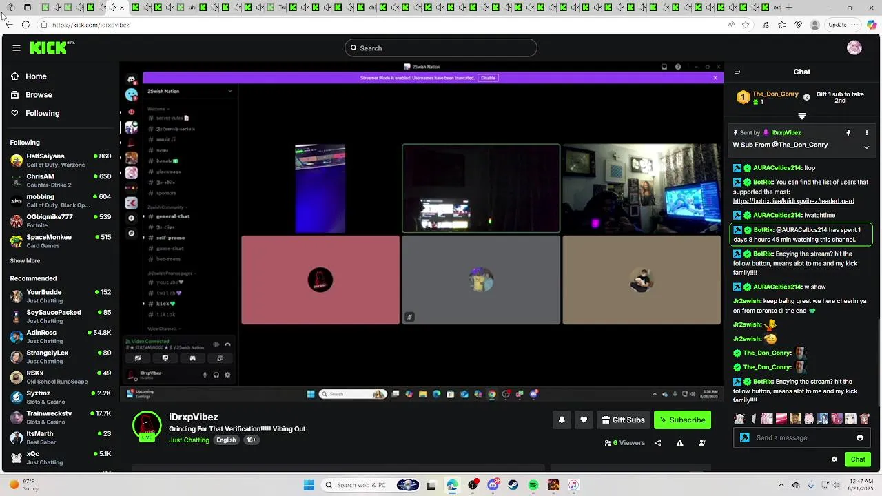882x496 pixels.
Task: Follow channel with heart button
Action: coord(584,420)
